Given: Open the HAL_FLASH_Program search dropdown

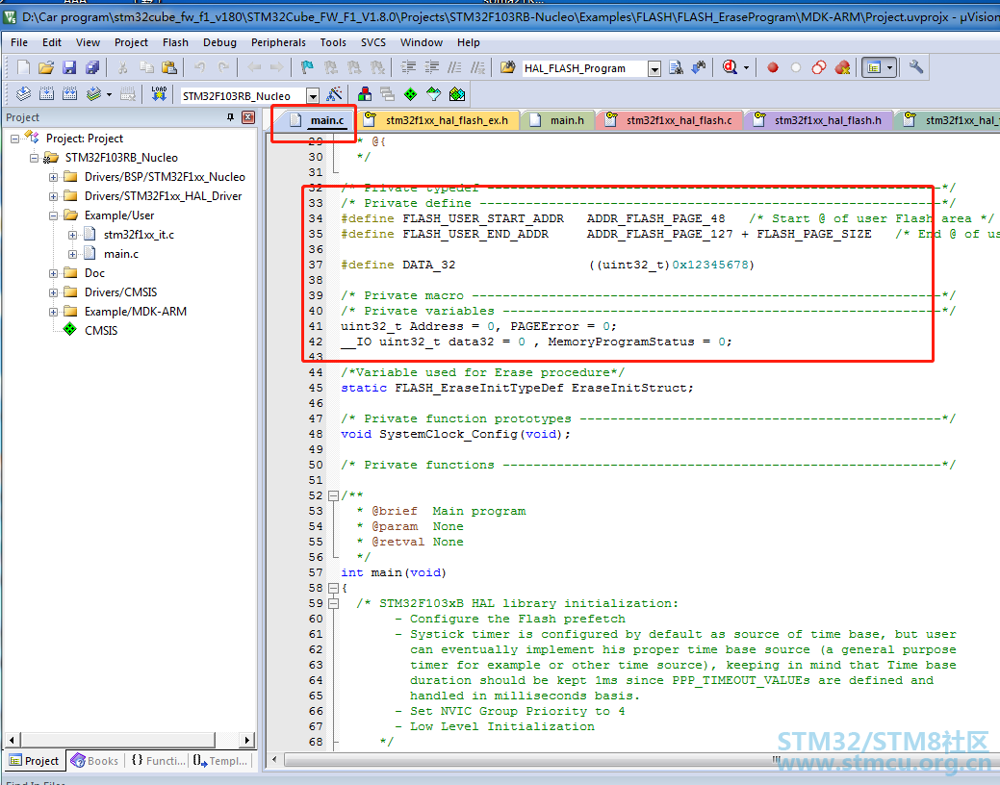Looking at the screenshot, I should pyautogui.click(x=654, y=69).
